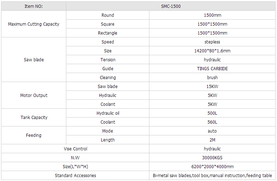Select the brush cleaning value

(x=212, y=78)
